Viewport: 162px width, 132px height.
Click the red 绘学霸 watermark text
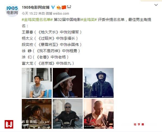coord(139,124)
